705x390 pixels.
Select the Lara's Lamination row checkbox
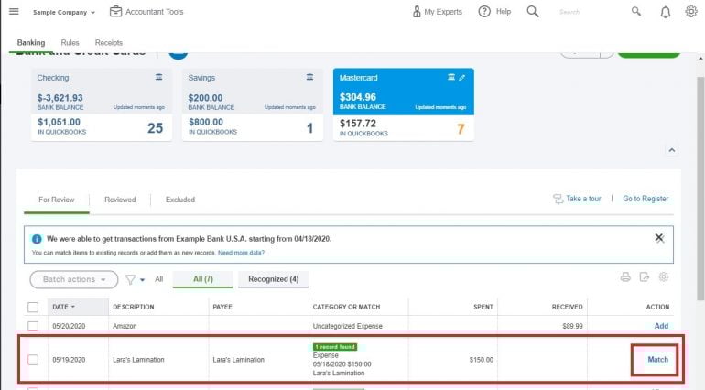[x=33, y=360]
